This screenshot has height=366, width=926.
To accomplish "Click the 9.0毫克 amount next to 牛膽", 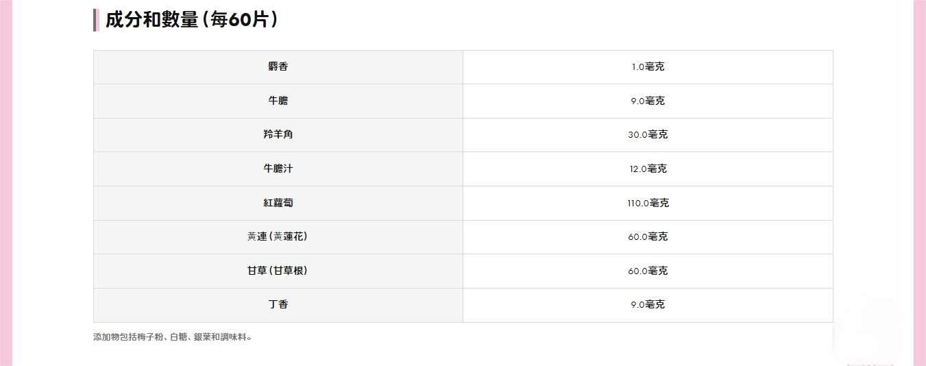I will click(x=648, y=101).
